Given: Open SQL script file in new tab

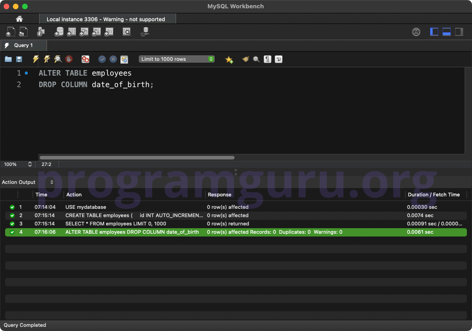Looking at the screenshot, I should click(23, 32).
